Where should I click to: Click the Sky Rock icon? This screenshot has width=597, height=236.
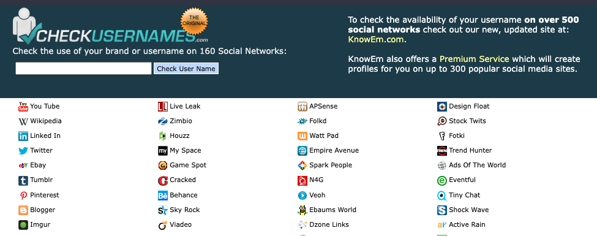tap(163, 210)
